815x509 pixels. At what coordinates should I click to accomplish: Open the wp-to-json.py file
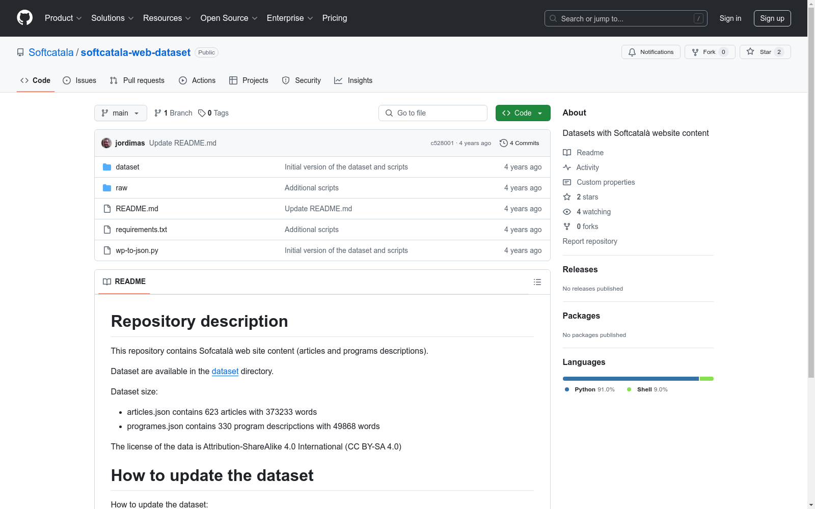137,250
